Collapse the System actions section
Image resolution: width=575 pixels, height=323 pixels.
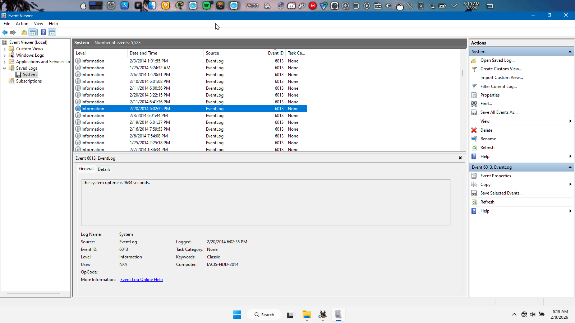click(570, 52)
